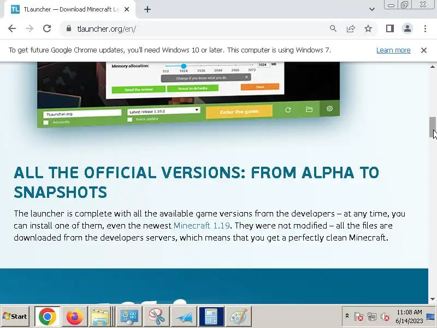Dismiss the Chrome update notification bar
The height and width of the screenshot is (328, 437).
(424, 50)
